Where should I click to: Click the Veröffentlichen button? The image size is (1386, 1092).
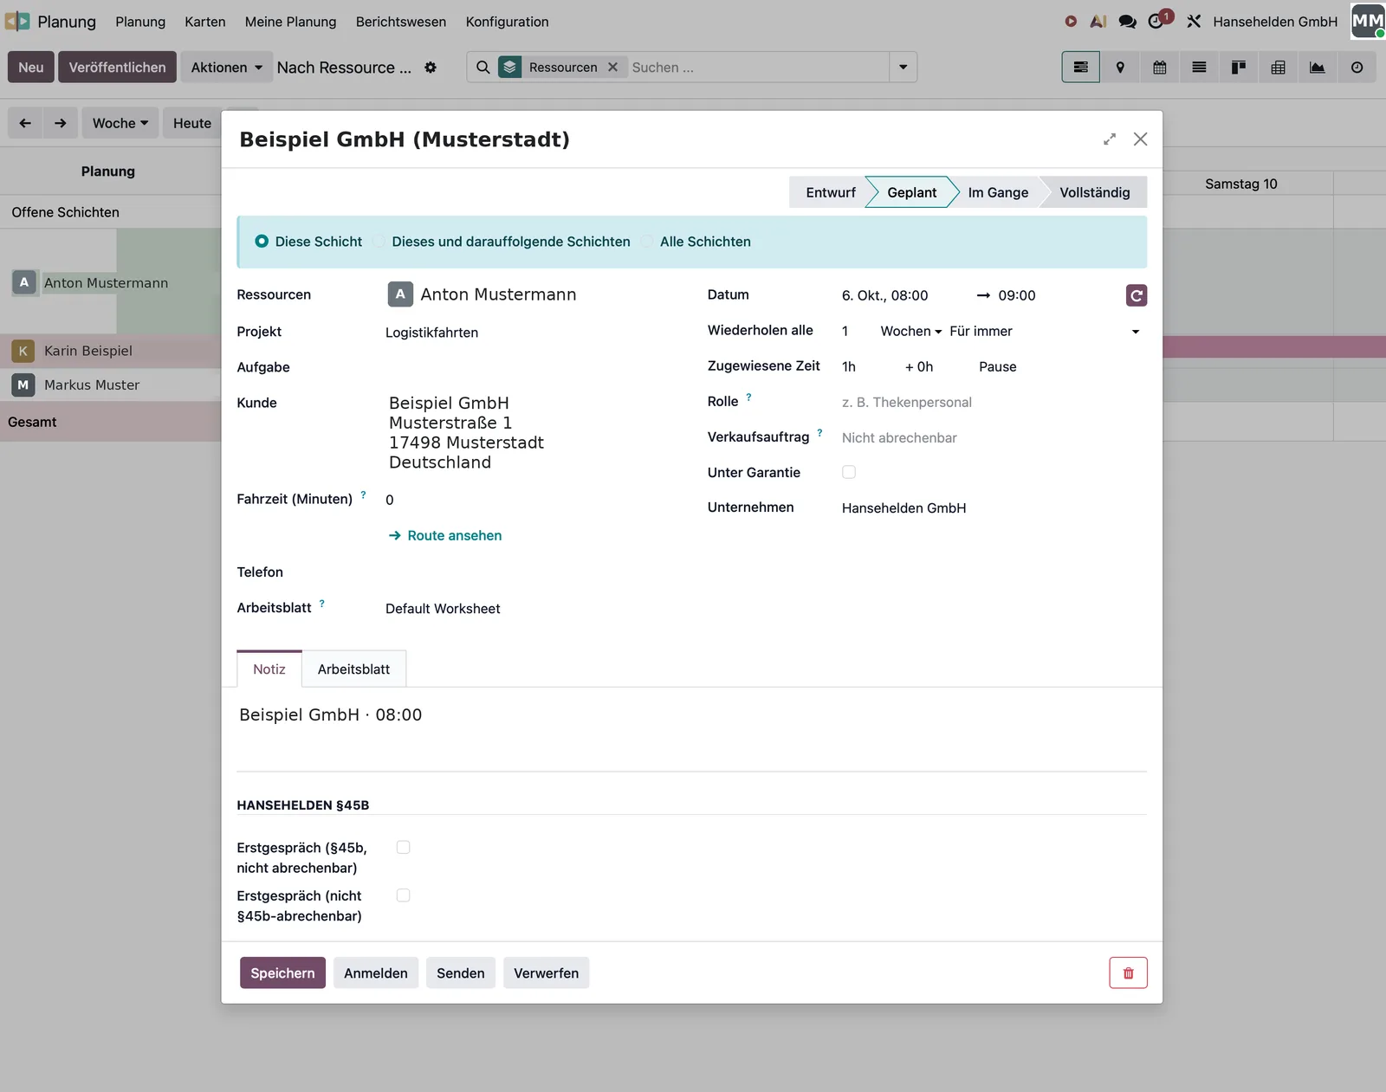tap(117, 68)
